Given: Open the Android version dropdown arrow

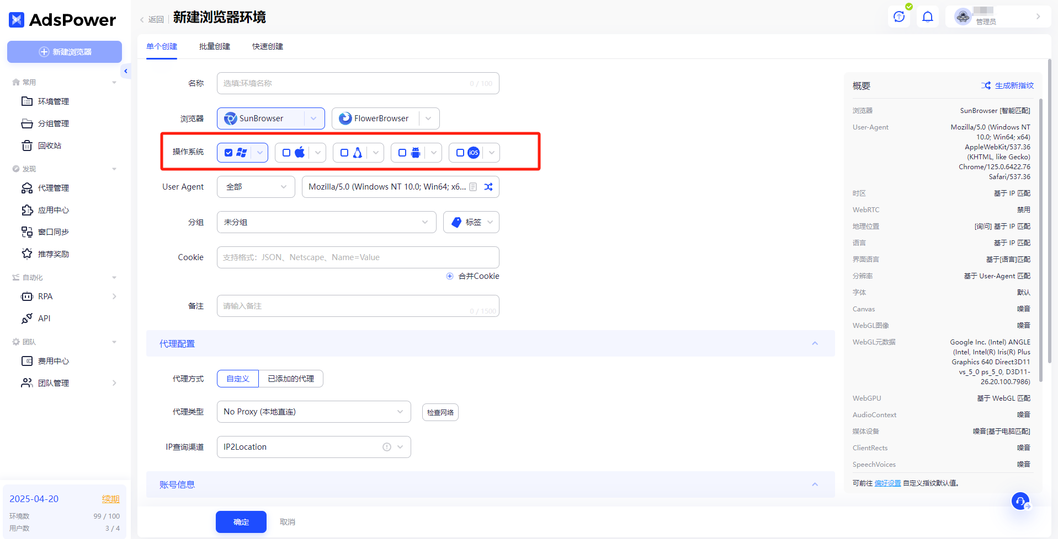Looking at the screenshot, I should point(434,153).
